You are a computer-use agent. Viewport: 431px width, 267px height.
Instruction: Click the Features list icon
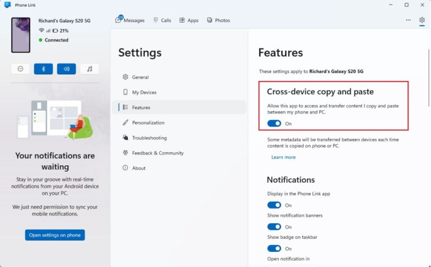[x=125, y=107]
